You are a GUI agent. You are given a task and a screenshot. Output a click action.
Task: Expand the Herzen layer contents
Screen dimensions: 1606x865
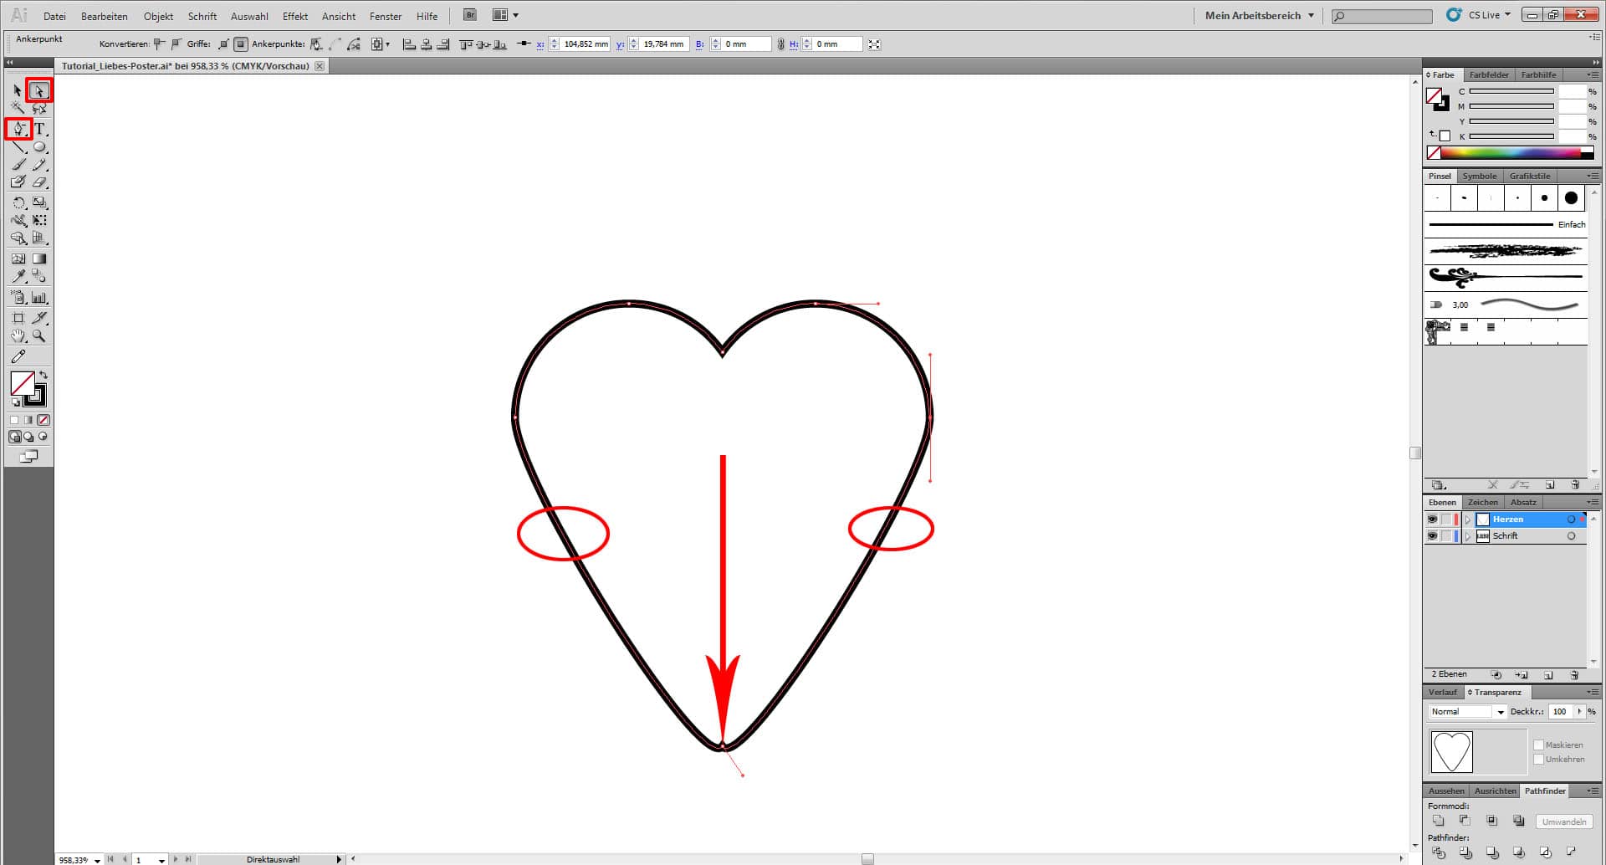1469,519
